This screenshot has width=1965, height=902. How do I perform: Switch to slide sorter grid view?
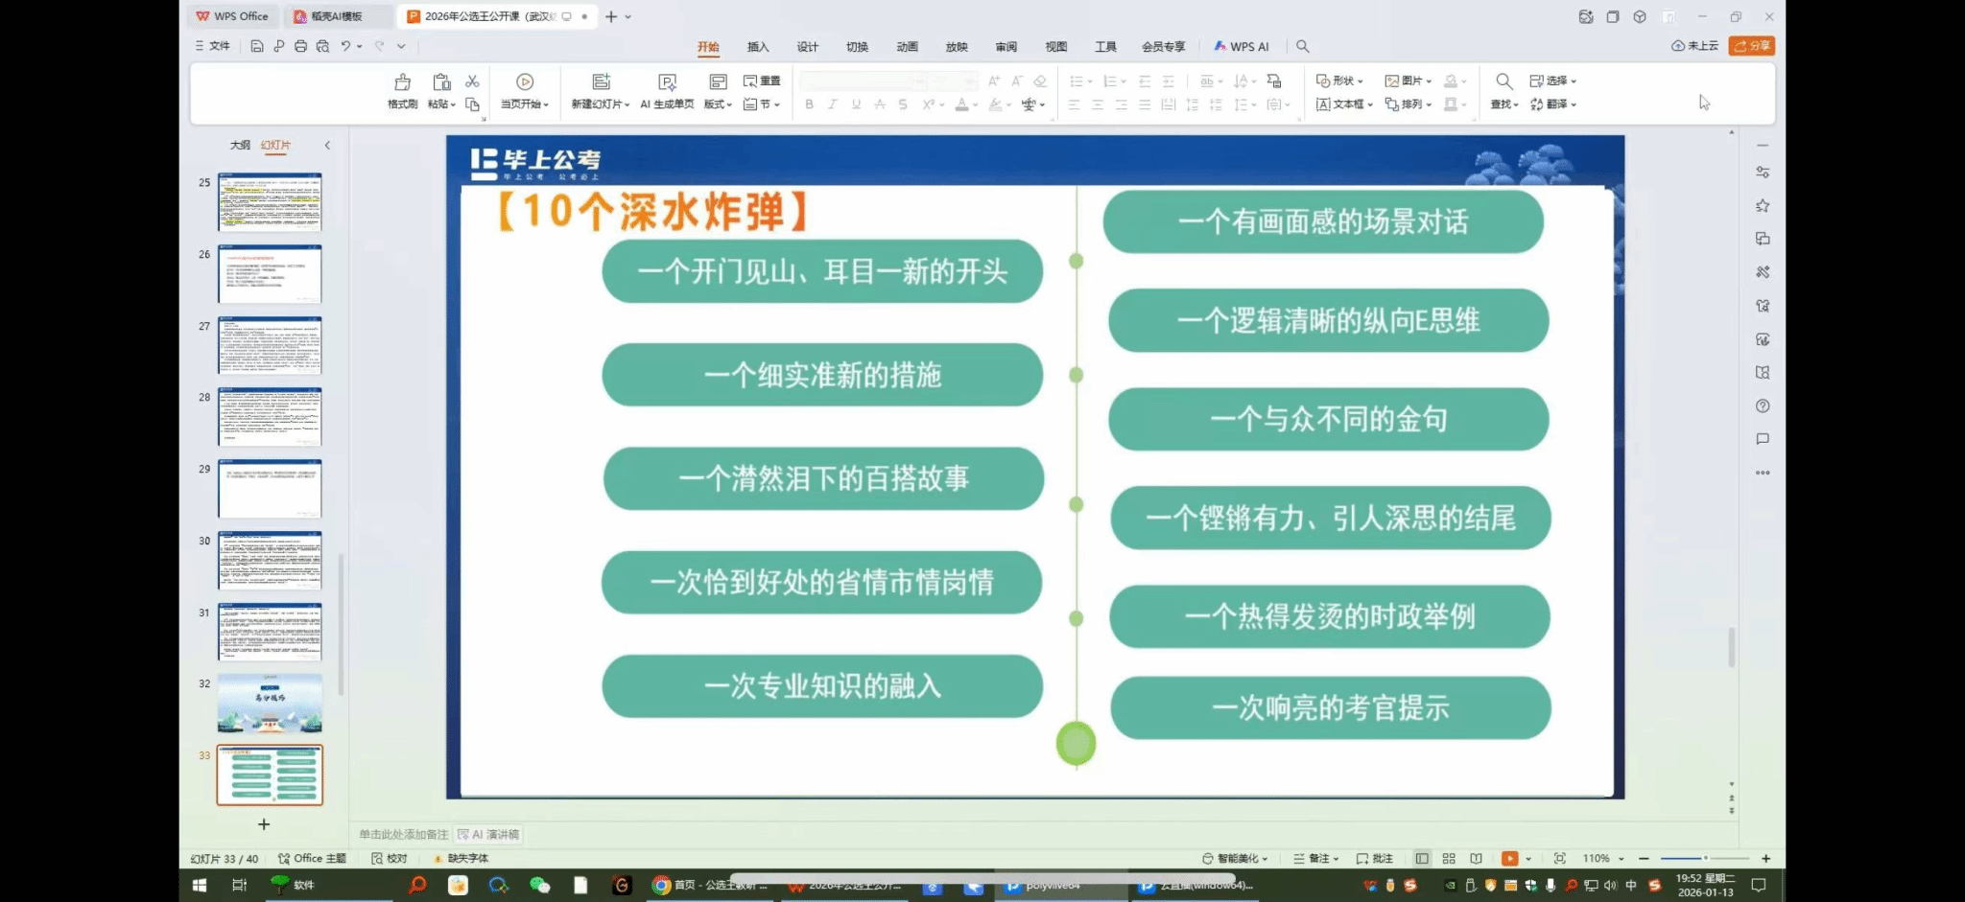(x=1449, y=858)
